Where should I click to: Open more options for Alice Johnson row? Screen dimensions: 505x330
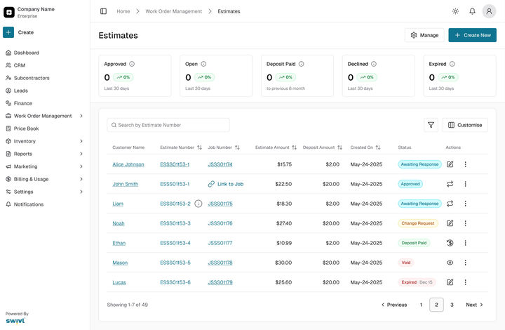click(466, 164)
